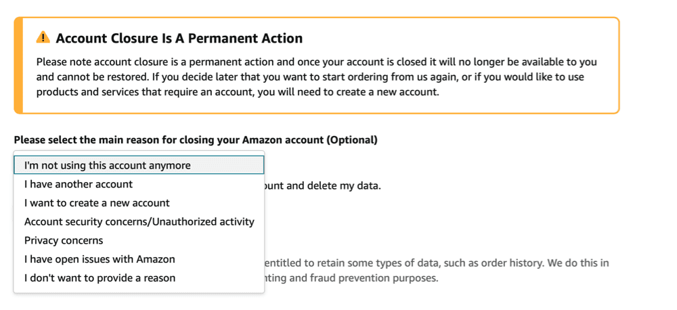The height and width of the screenshot is (310, 677).
Task: Pick 'I want to create a new account' reason
Action: pos(97,203)
